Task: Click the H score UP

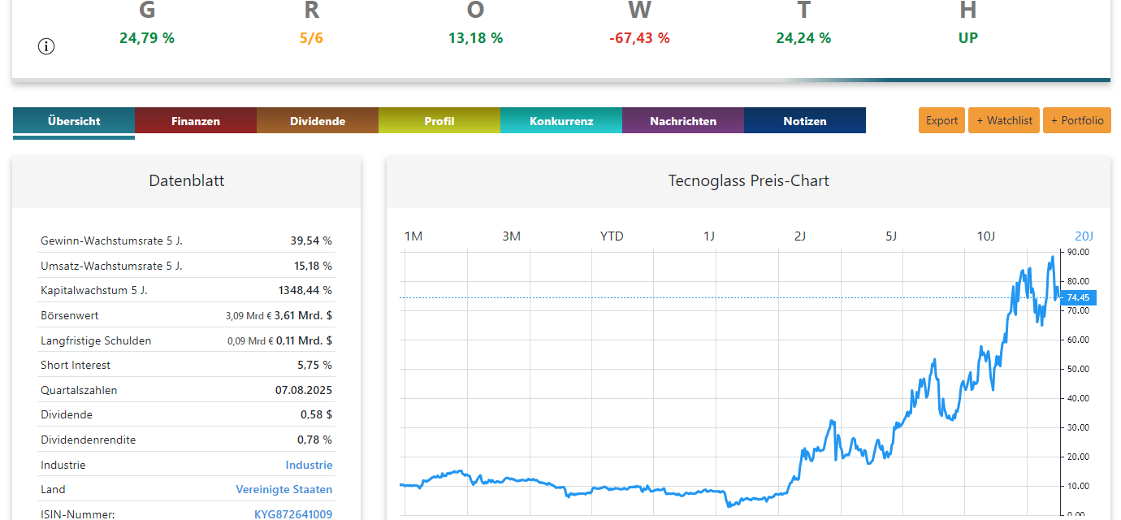Action: pyautogui.click(x=967, y=38)
